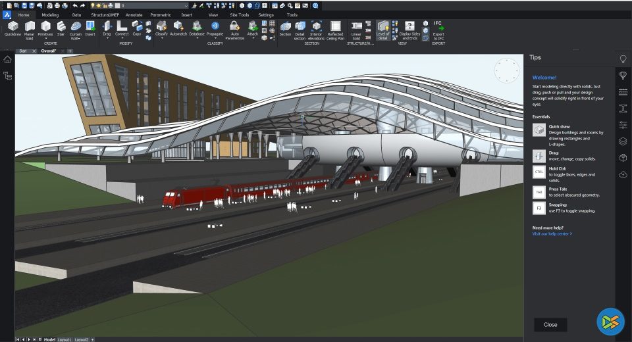Follow the 'Visit our help center' link

tap(552, 233)
